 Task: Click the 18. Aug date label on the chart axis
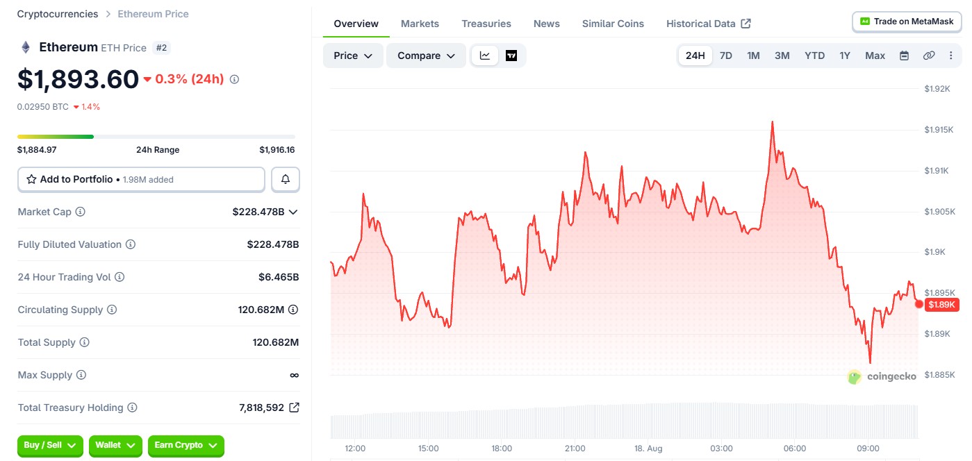tap(648, 449)
